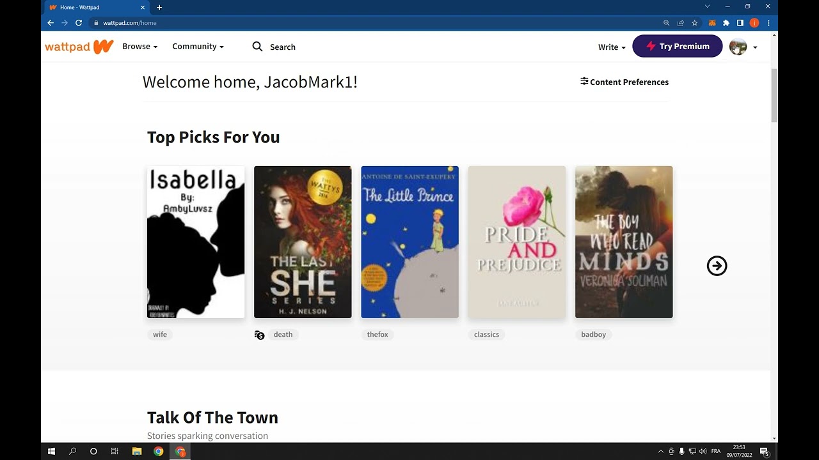Click the classics tag
The width and height of the screenshot is (819, 460).
[486, 334]
